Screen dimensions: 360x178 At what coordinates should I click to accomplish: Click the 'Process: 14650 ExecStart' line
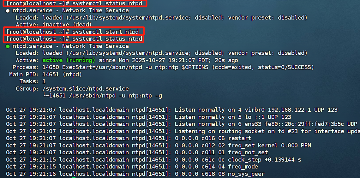click(163, 68)
